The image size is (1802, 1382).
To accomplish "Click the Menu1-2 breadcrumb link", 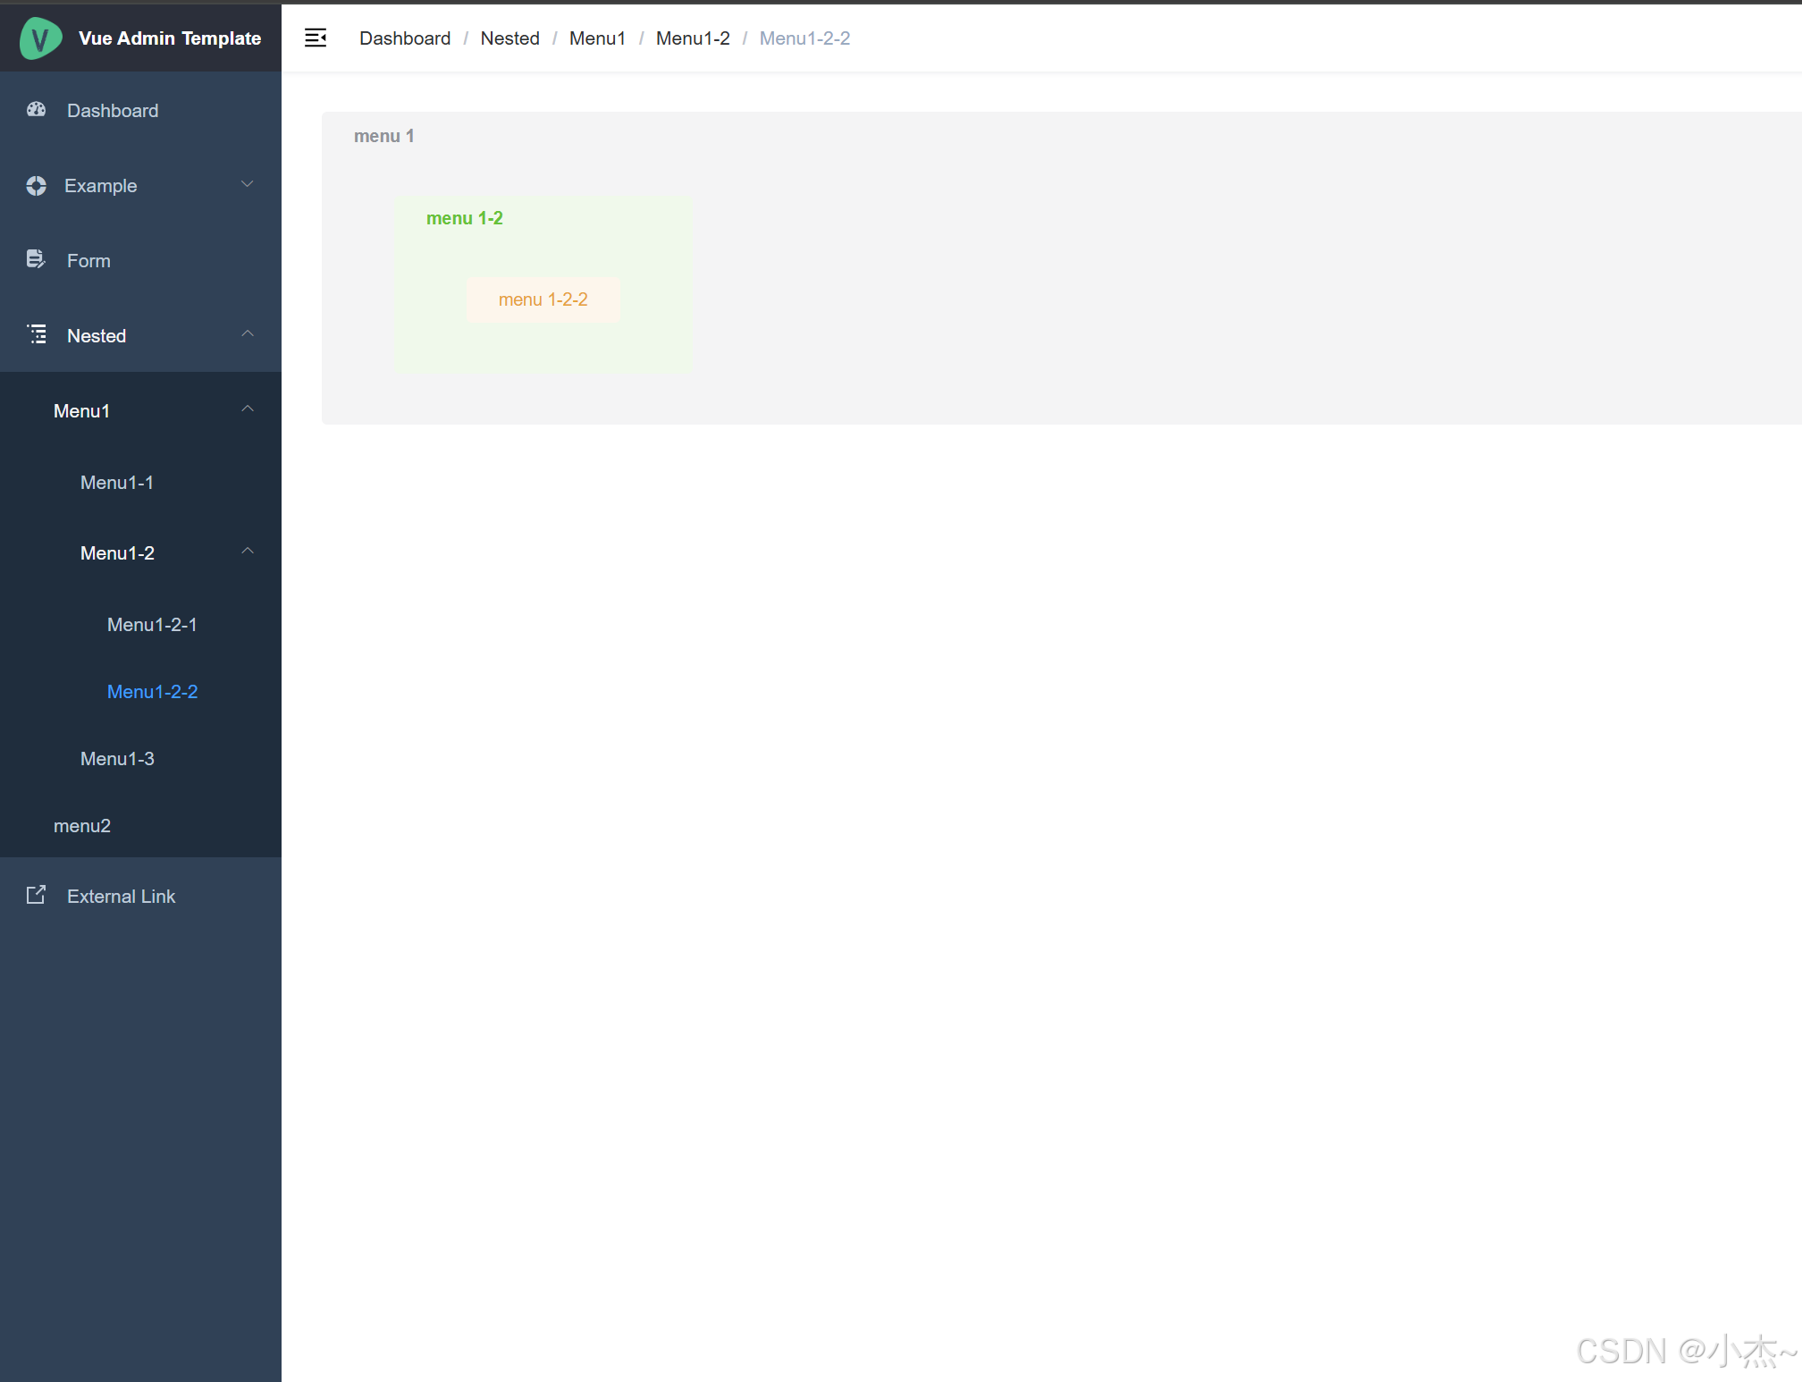I will 693,38.
